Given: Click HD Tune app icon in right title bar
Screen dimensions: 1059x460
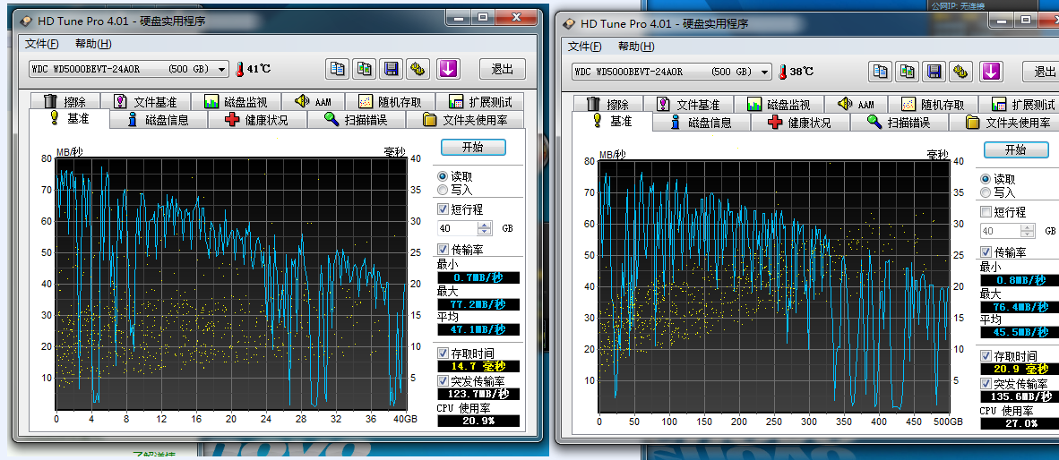Looking at the screenshot, I should click(x=568, y=23).
